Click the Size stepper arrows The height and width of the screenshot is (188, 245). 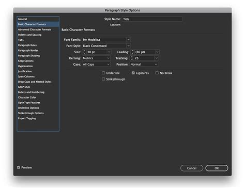point(84,52)
